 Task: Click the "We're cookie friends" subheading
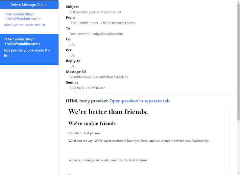click(x=92, y=124)
